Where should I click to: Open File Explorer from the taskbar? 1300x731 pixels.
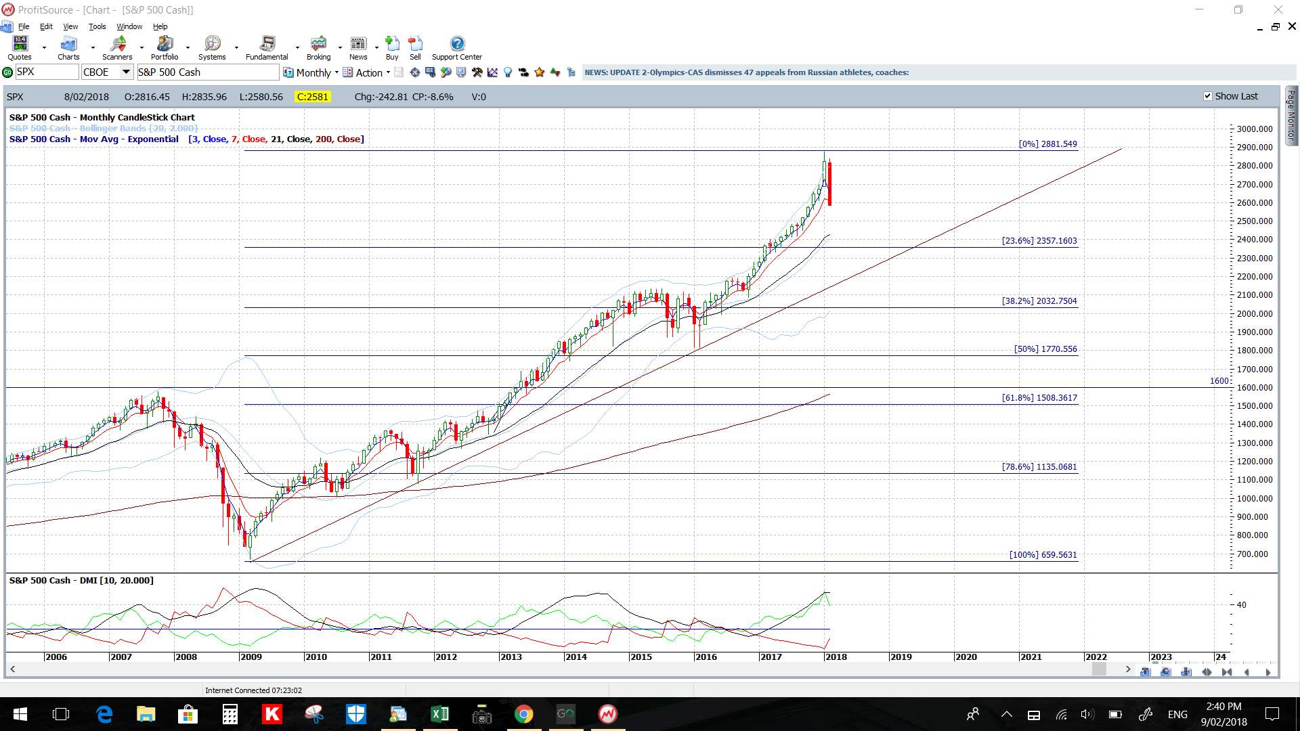tap(146, 714)
